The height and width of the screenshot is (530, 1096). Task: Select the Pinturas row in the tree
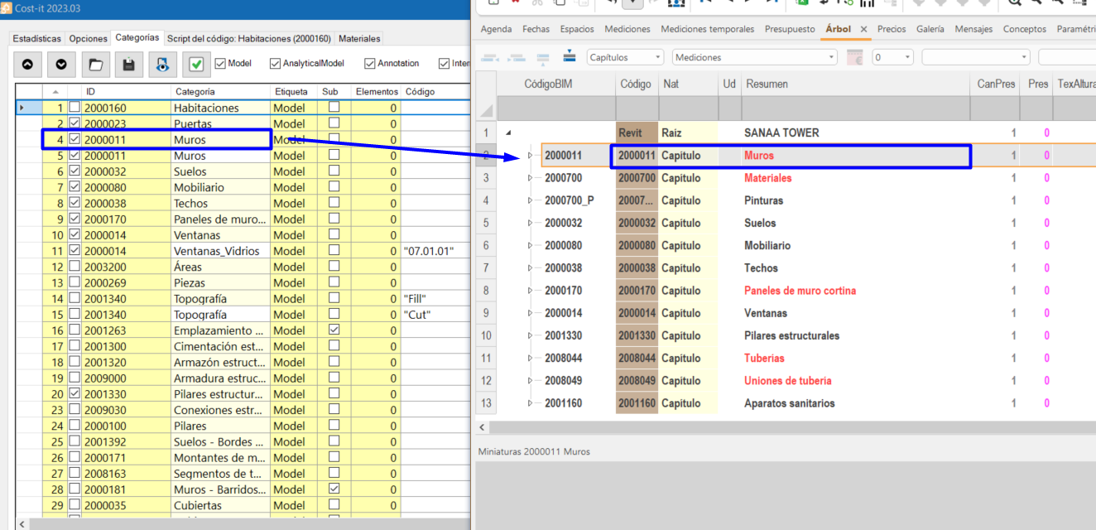786,200
